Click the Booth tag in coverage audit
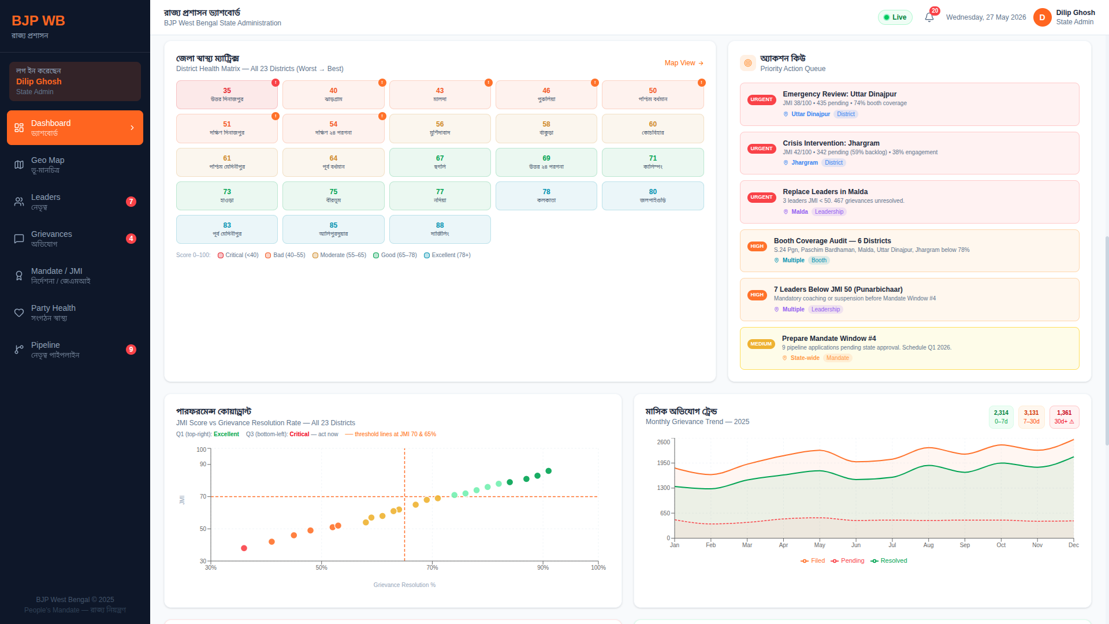The height and width of the screenshot is (624, 1109). 819,261
